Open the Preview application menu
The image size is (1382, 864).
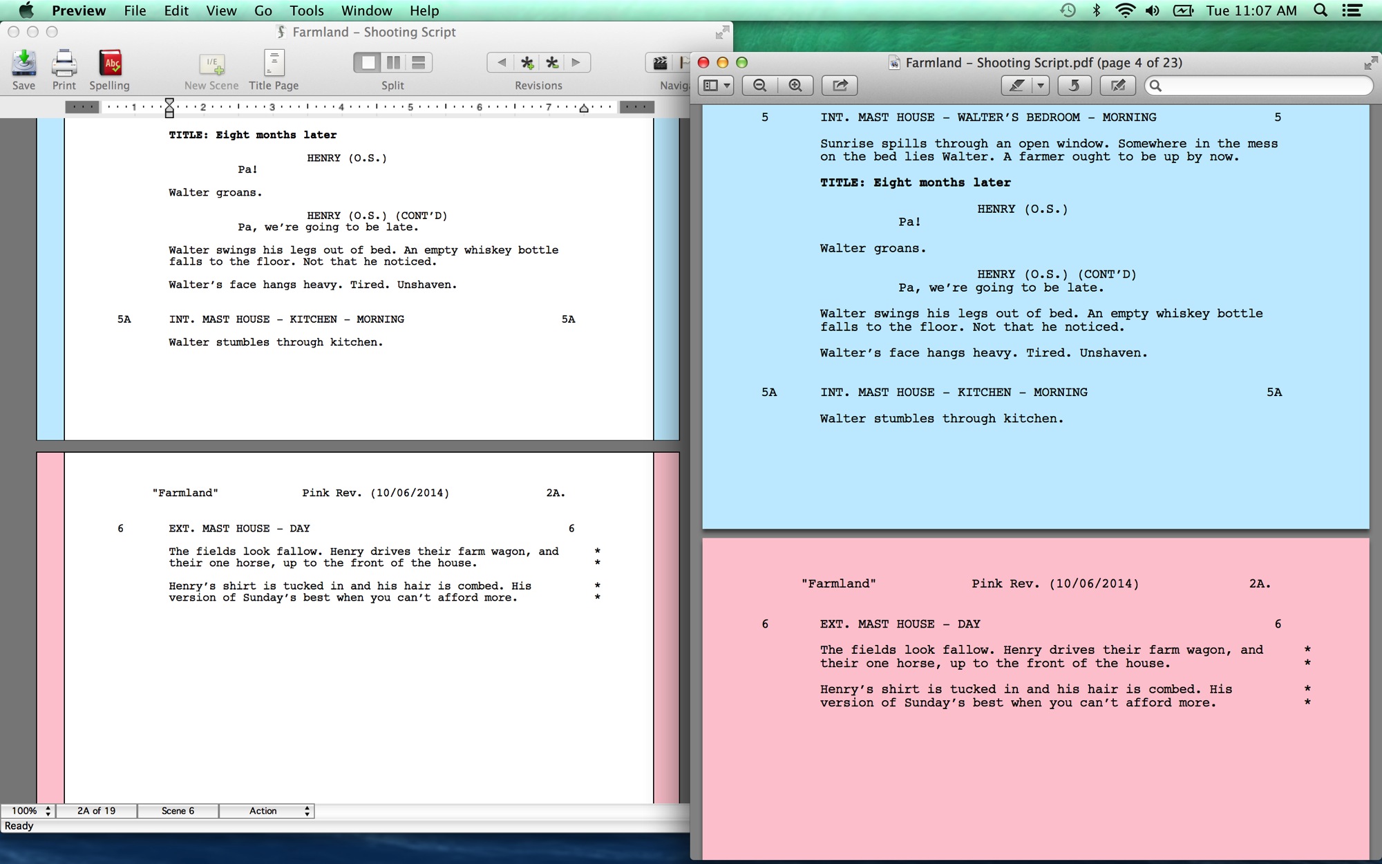click(x=79, y=10)
